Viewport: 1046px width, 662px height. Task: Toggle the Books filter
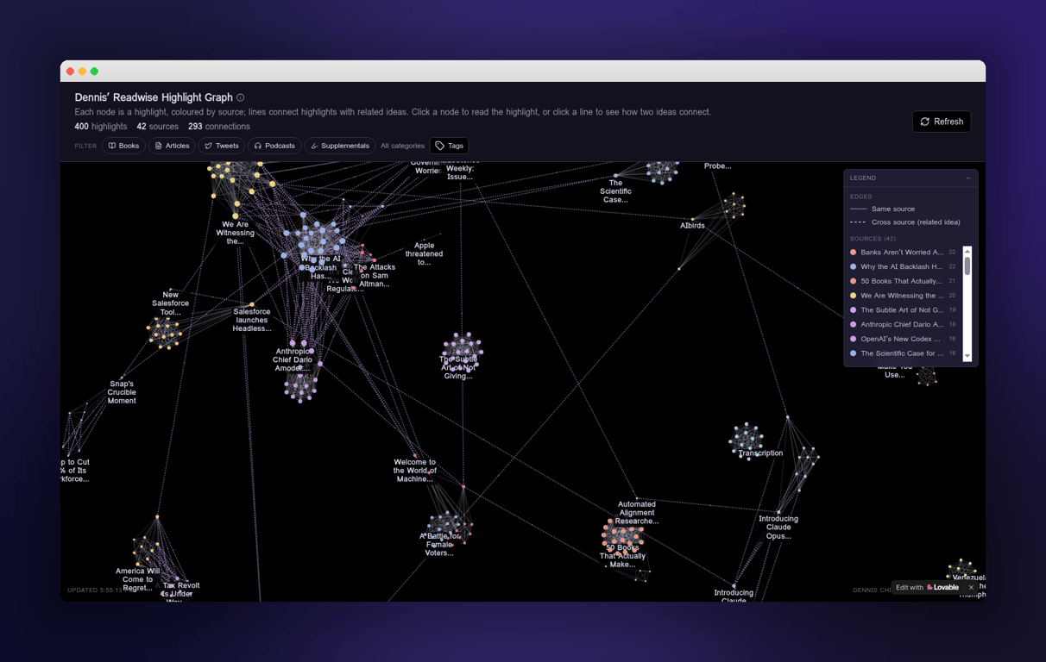pyautogui.click(x=123, y=146)
